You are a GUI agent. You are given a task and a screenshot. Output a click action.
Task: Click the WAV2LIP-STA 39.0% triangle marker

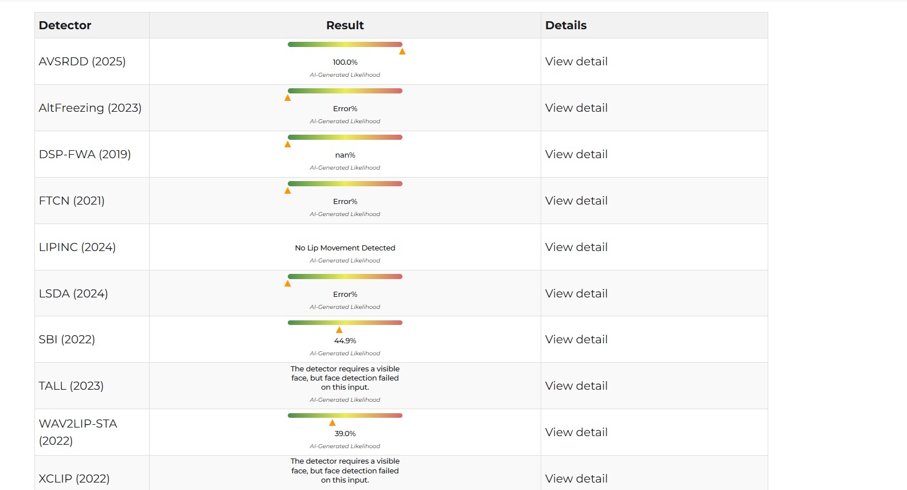click(x=333, y=423)
